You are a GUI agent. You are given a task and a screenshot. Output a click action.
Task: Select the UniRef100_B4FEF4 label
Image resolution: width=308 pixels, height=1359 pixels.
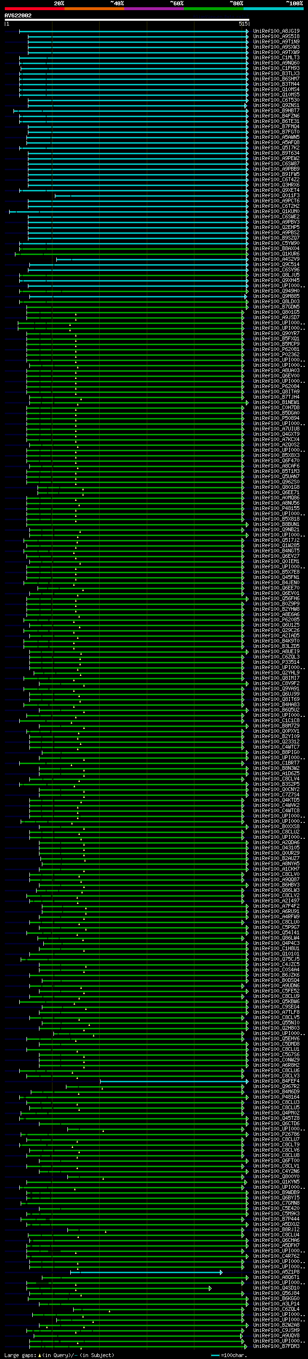pyautogui.click(x=276, y=1081)
